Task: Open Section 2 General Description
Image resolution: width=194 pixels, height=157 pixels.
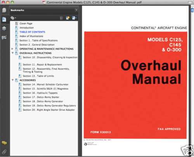Action: tap(37, 45)
